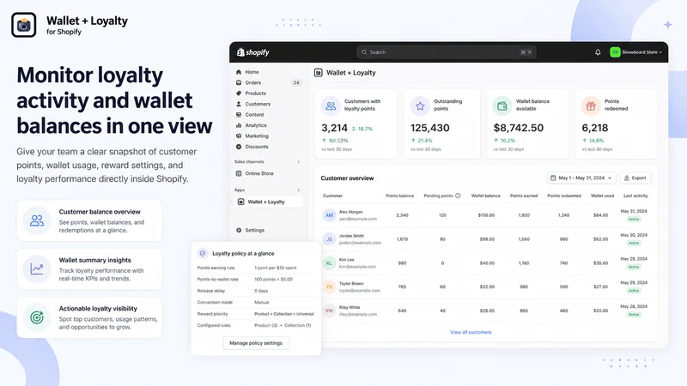Click View all customers link
Viewport: 687px width, 386px height.
tap(471, 332)
